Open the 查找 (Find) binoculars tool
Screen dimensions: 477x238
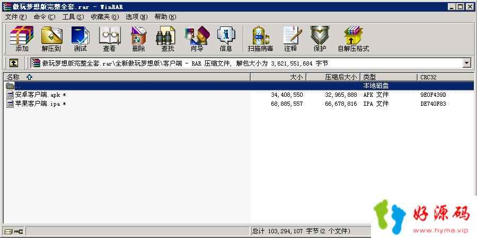(x=167, y=39)
